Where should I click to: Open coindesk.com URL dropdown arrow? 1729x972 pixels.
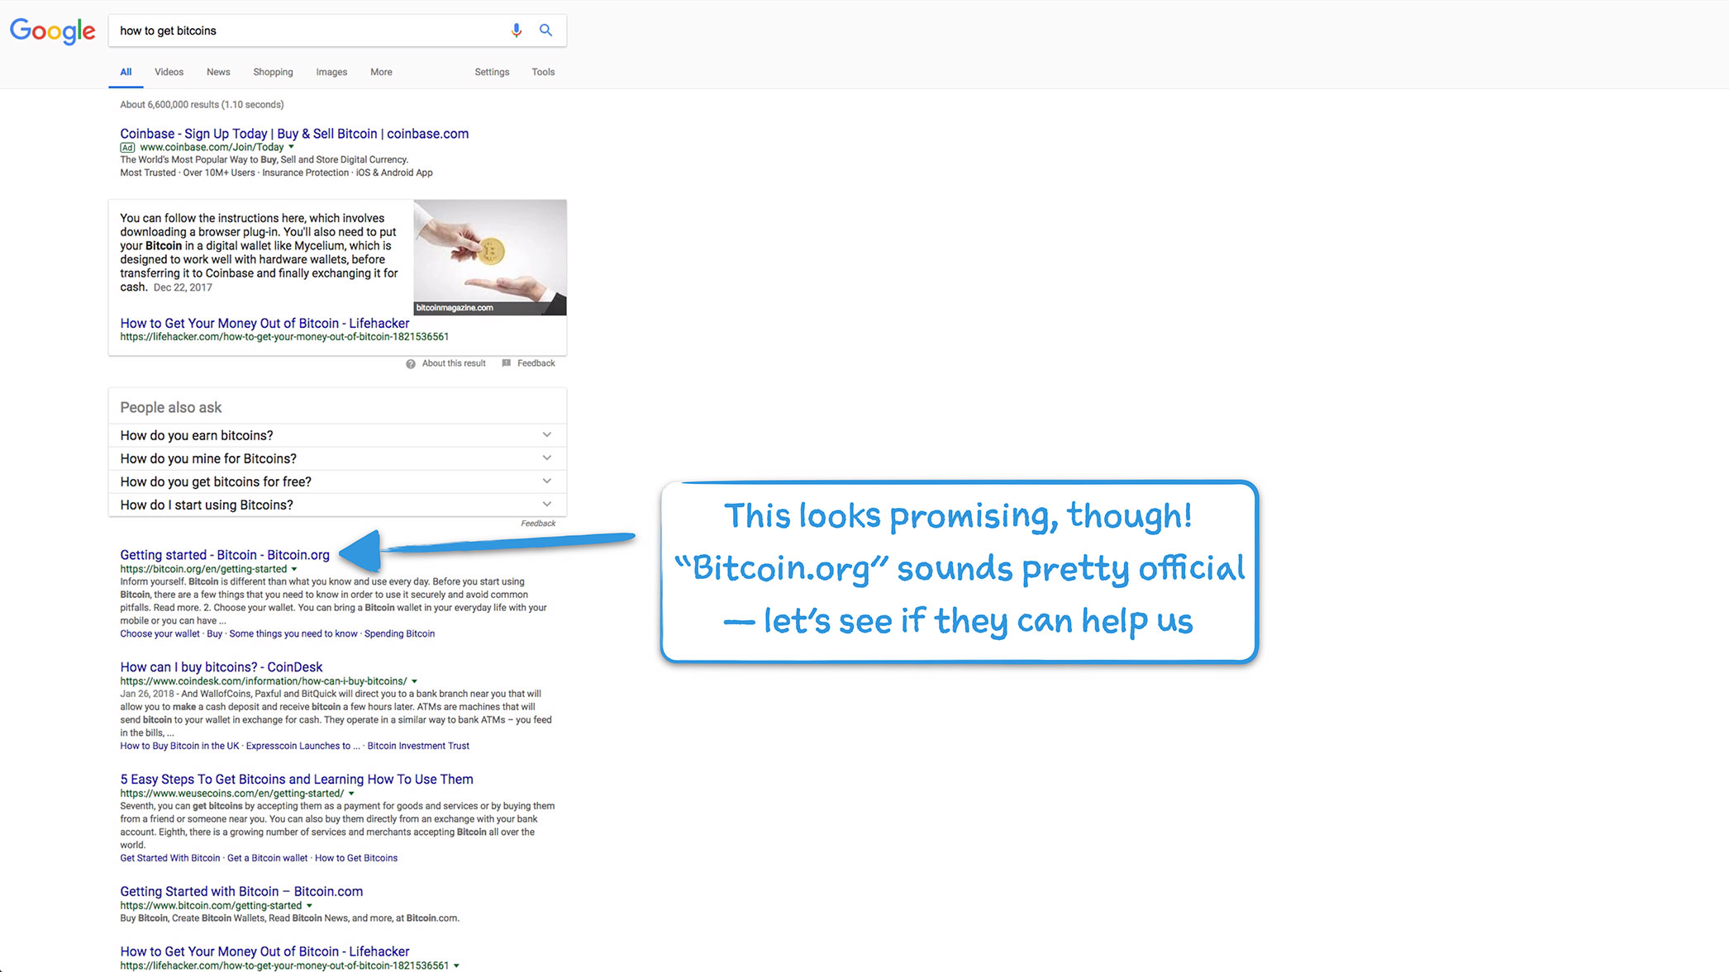pyautogui.click(x=414, y=681)
